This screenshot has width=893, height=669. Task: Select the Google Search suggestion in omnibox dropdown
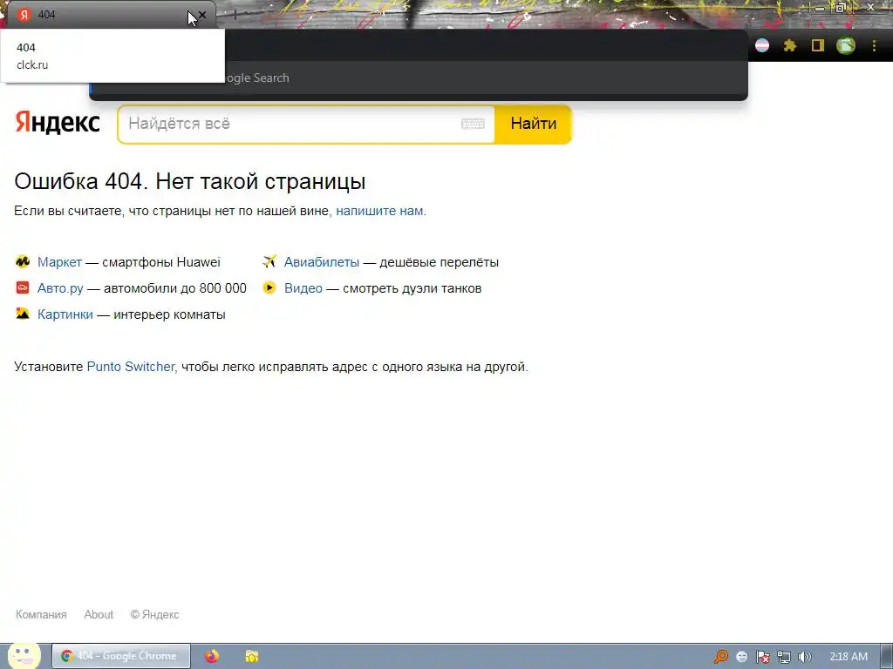pyautogui.click(x=419, y=78)
